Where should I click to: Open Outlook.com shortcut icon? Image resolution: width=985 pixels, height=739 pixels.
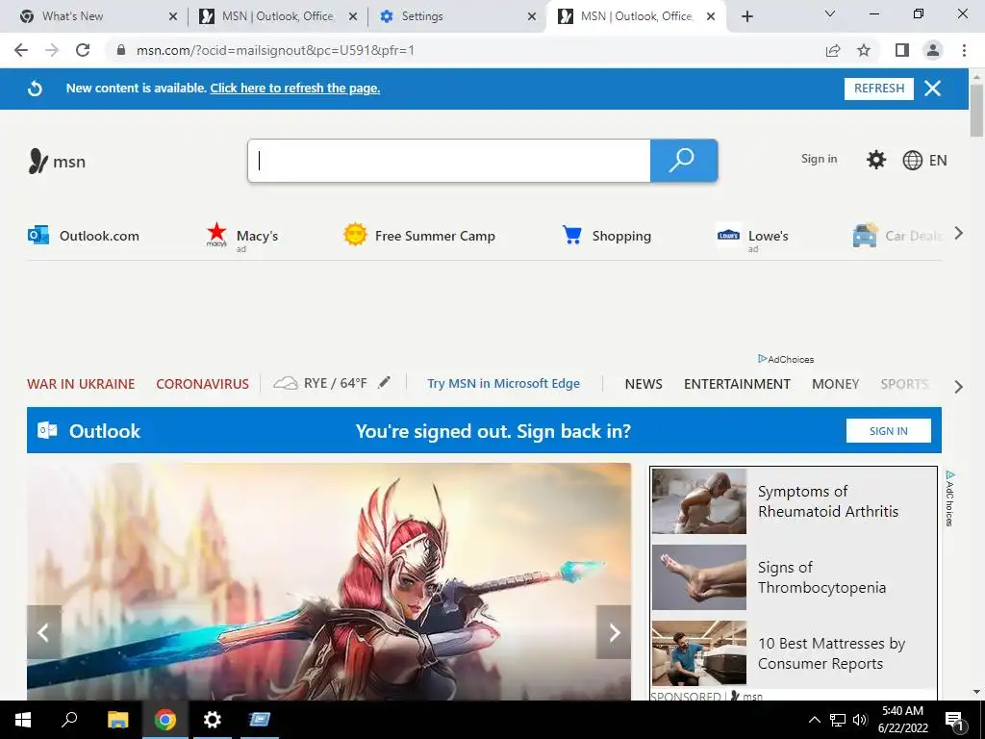click(x=38, y=236)
